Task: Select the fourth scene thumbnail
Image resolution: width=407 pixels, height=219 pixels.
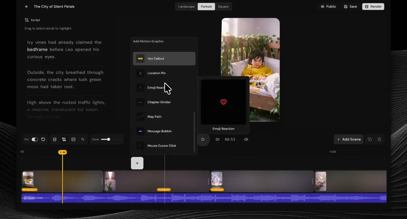Action: click(x=321, y=181)
